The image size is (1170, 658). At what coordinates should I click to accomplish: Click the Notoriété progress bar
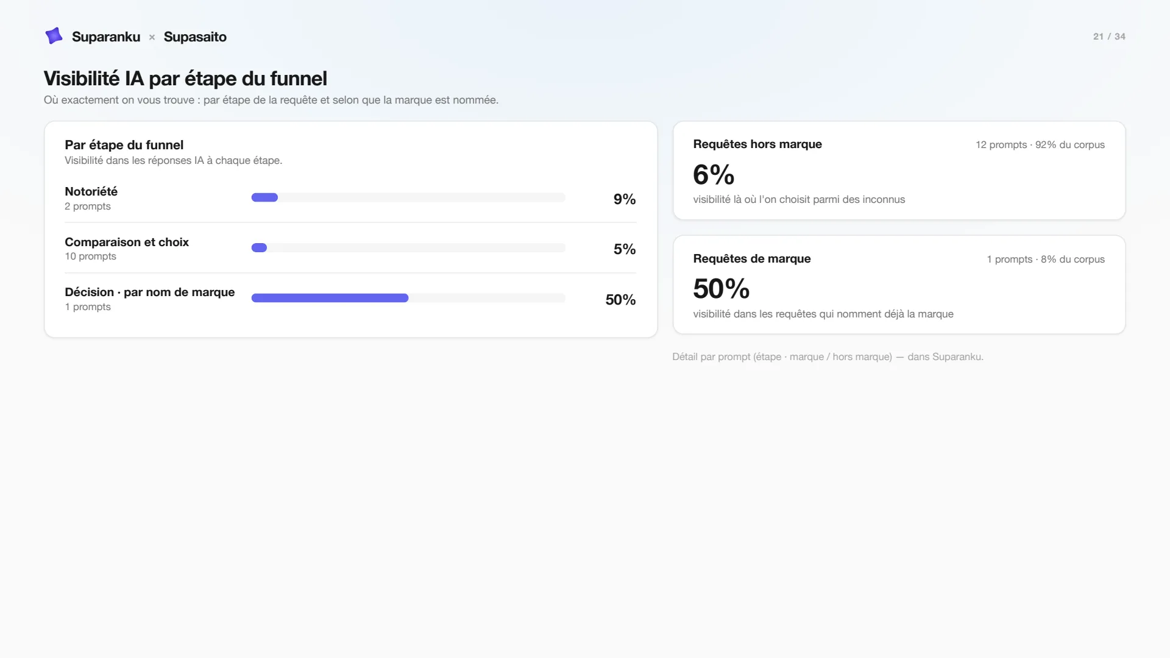coord(408,197)
